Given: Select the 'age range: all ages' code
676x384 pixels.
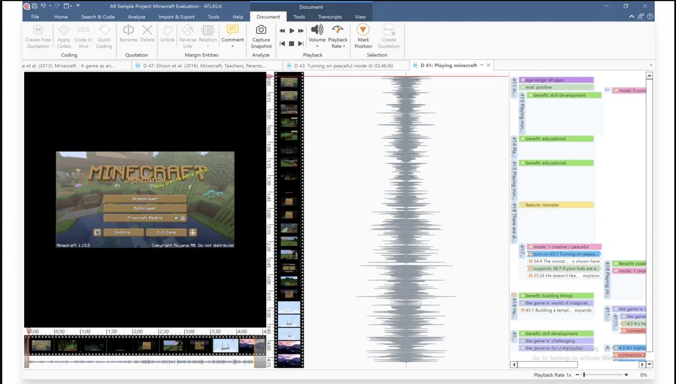Looking at the screenshot, I should pos(556,80).
